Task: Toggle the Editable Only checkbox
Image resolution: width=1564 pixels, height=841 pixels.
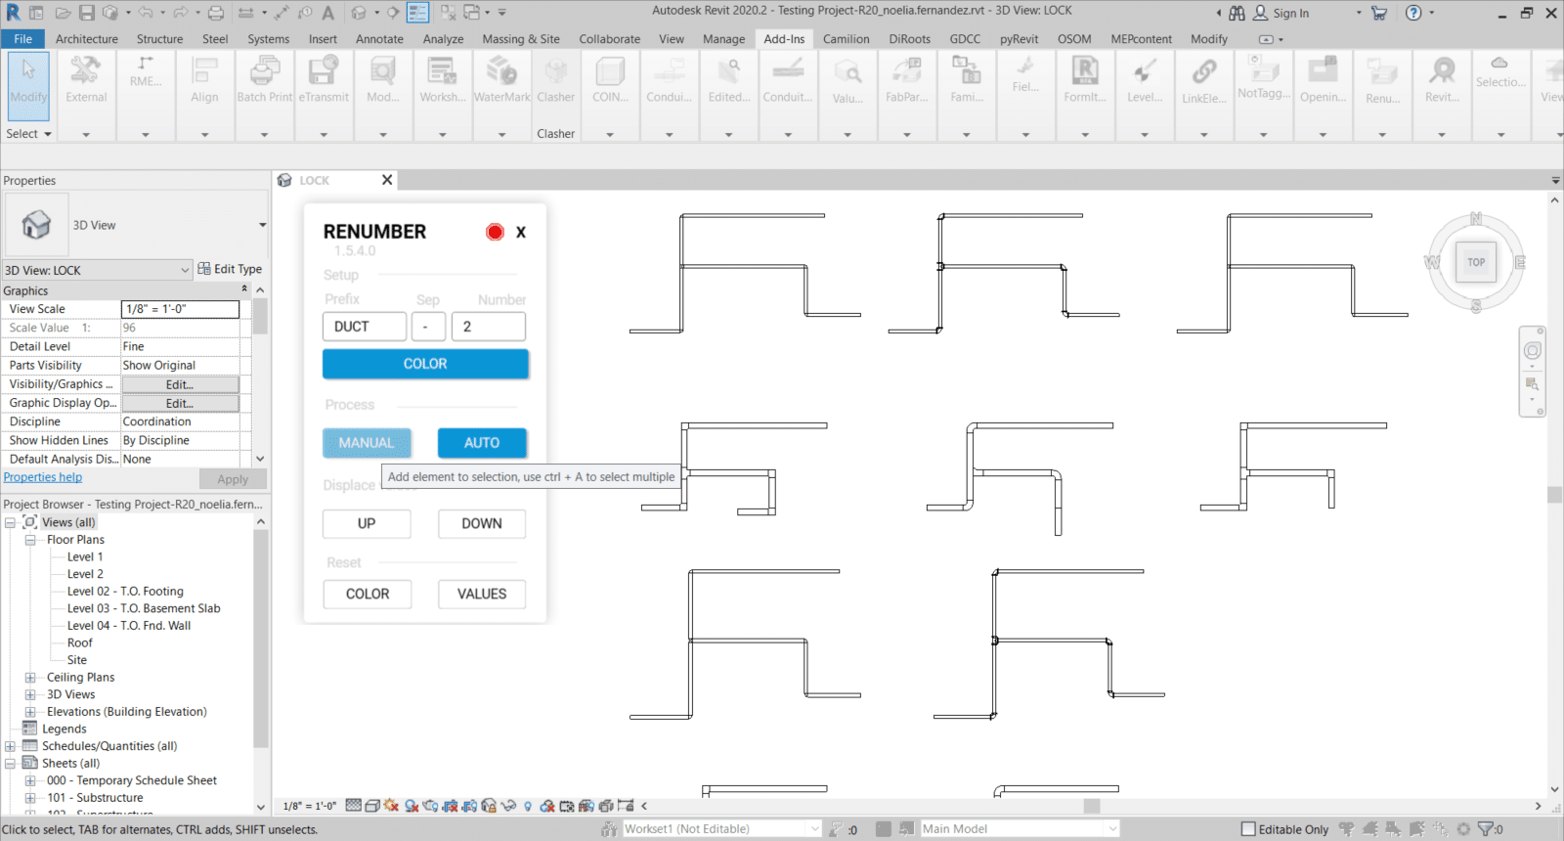Action: [x=1248, y=829]
